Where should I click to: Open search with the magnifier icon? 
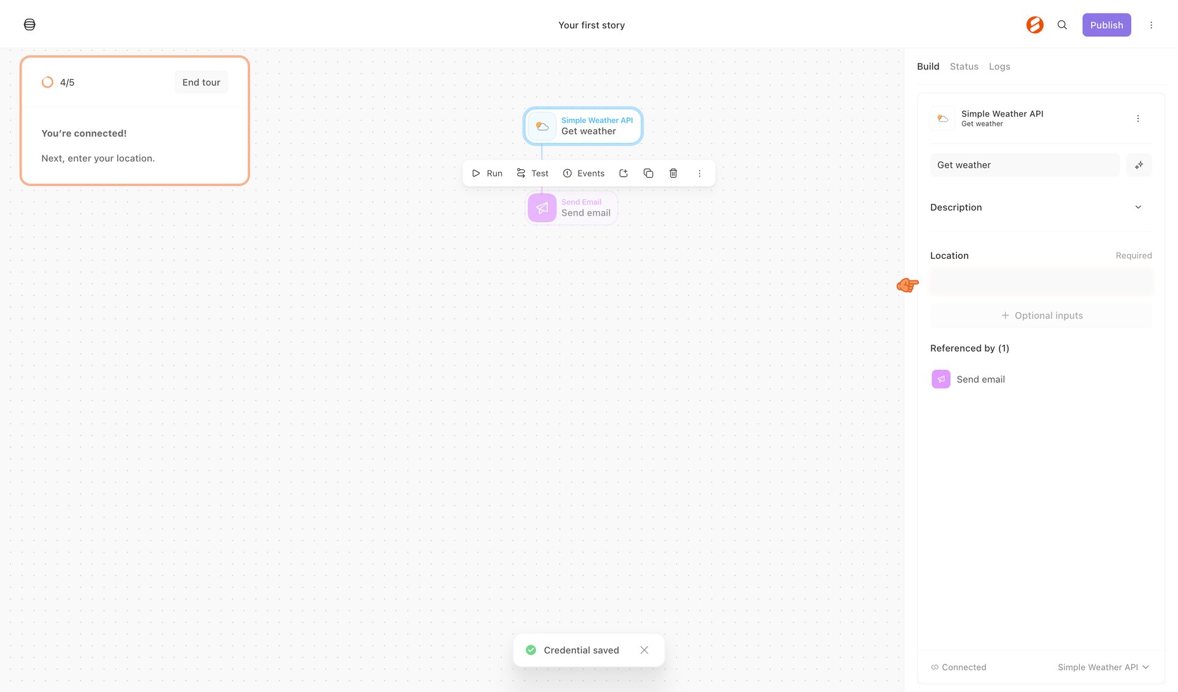coord(1063,25)
